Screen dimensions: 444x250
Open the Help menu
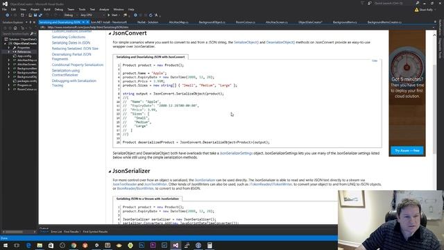pyautogui.click(x=131, y=9)
